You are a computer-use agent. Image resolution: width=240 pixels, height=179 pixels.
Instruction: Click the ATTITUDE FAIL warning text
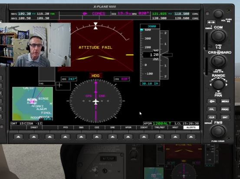pyautogui.click(x=95, y=47)
